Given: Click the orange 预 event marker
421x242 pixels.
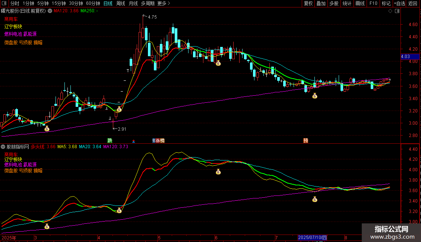Looking at the screenshot, I should click(306, 141).
